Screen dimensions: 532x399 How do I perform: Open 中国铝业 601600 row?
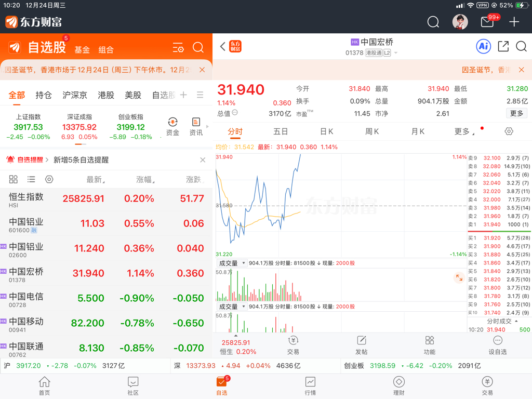106,224
